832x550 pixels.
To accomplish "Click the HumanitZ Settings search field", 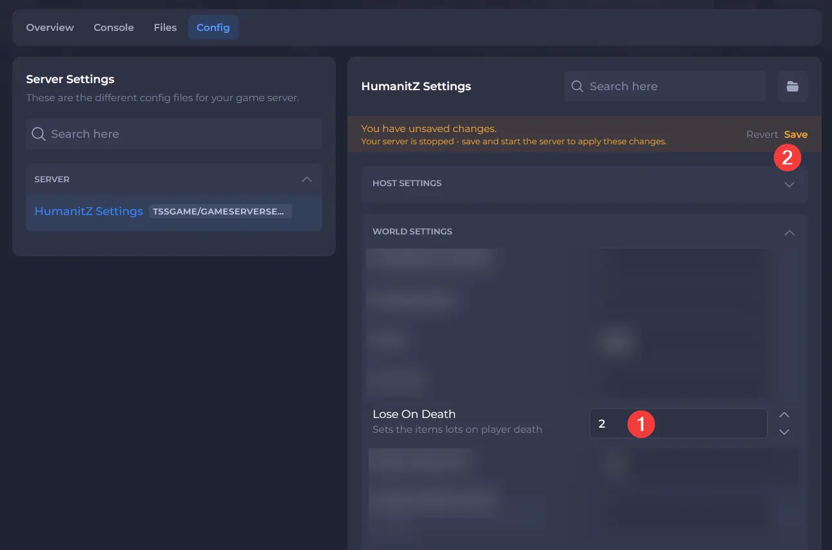I will (665, 86).
